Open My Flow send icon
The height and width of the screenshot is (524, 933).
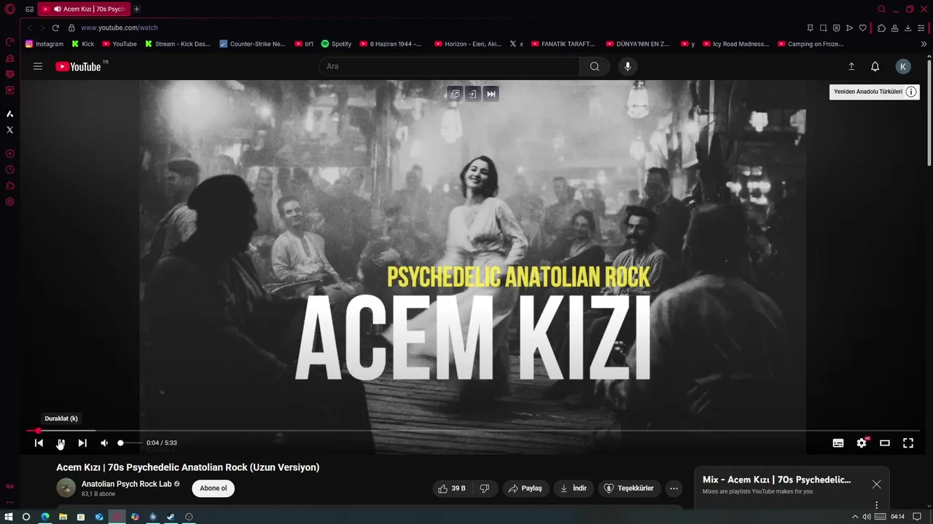tap(849, 28)
